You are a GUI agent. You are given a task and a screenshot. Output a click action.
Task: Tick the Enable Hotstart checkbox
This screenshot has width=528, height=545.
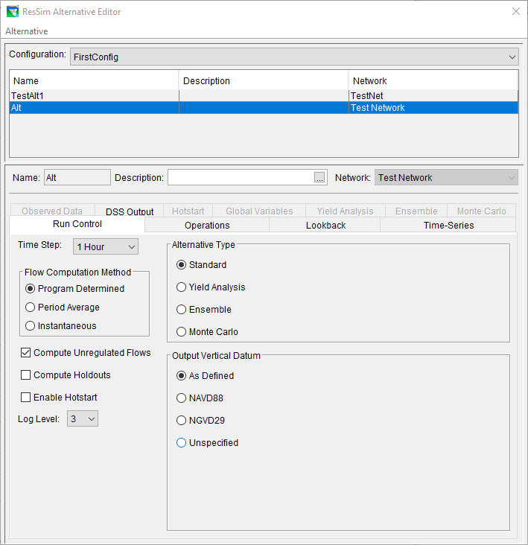(27, 398)
